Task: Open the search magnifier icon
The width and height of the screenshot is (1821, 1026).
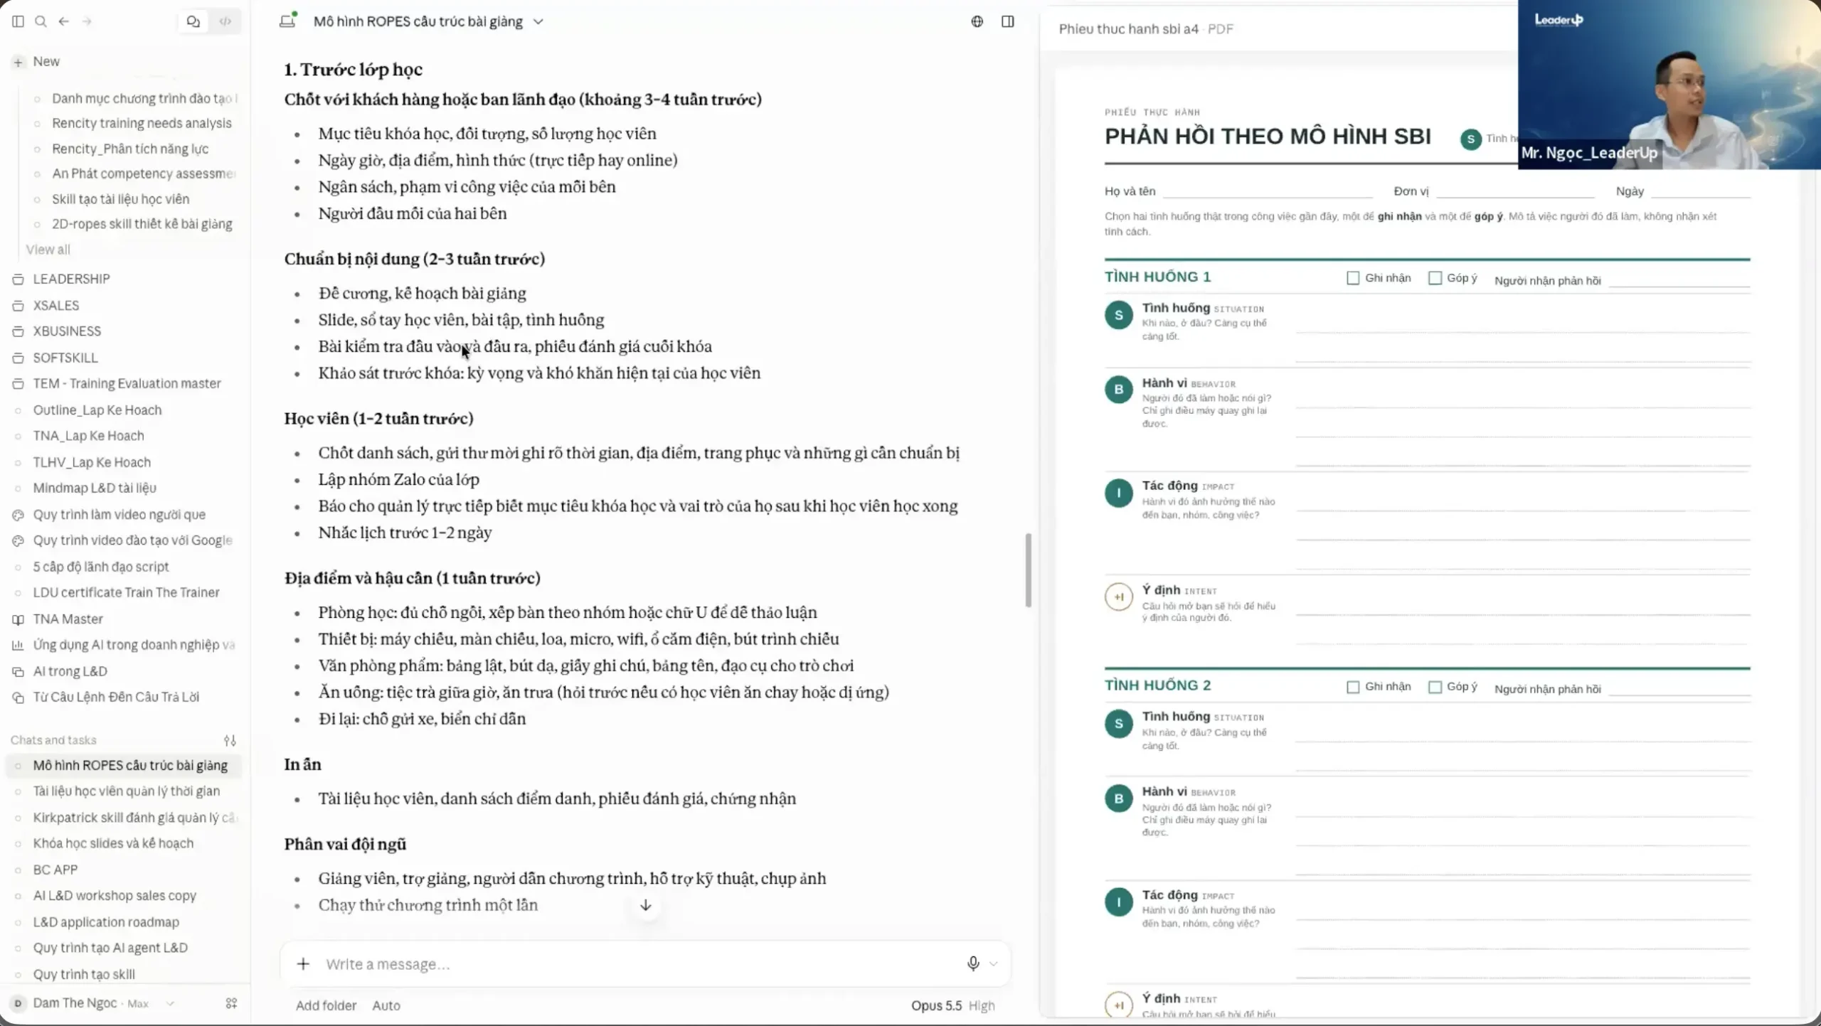Action: pyautogui.click(x=41, y=21)
